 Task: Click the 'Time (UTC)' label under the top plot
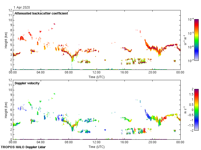pos(97,77)
